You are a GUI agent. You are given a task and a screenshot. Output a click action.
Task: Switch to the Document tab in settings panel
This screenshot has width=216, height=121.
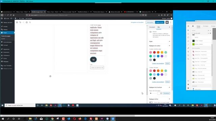point(152,27)
